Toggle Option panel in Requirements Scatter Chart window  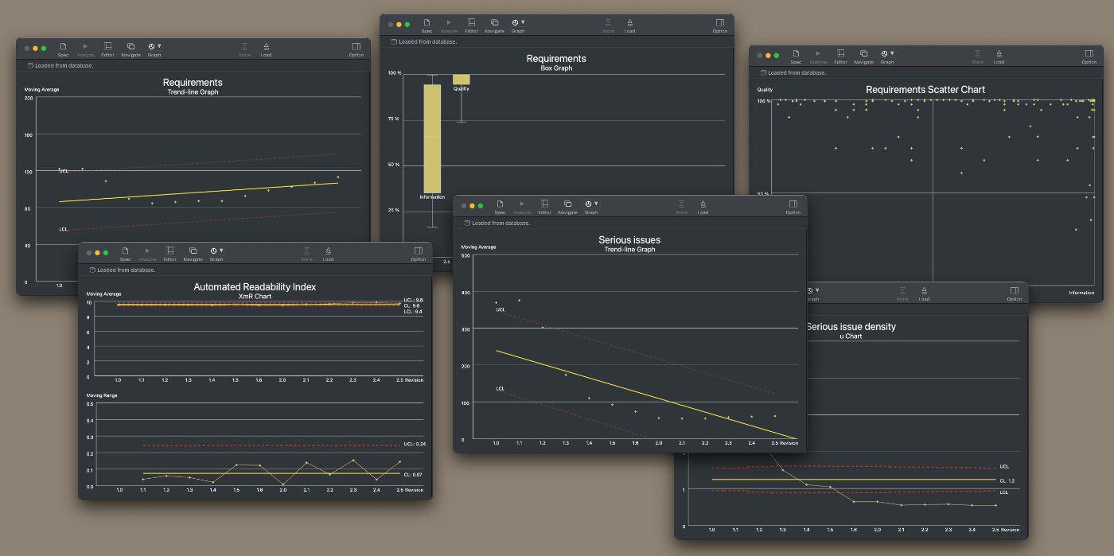(x=1089, y=56)
